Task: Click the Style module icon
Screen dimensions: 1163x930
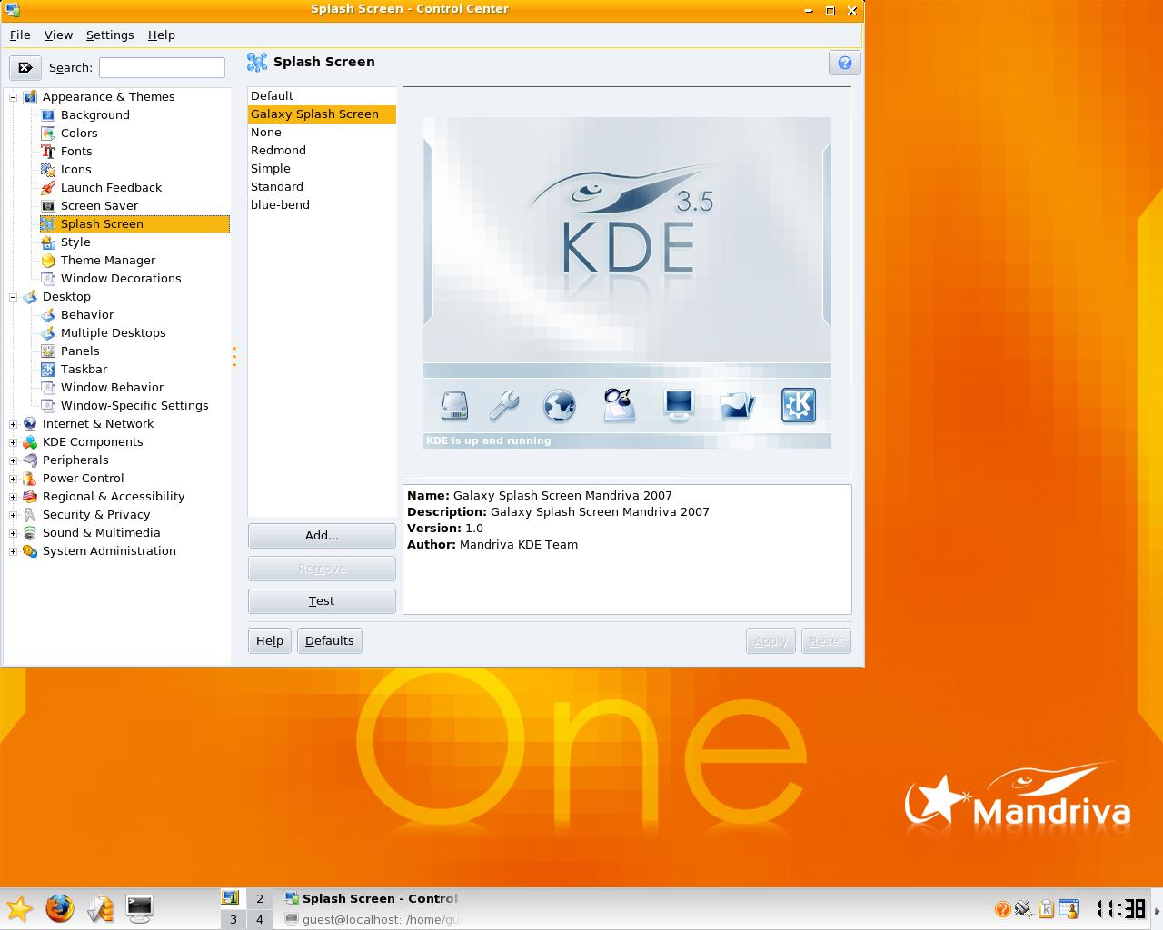Action: (x=48, y=242)
